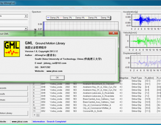Click the GML logo icon in About dialog

point(12,49)
